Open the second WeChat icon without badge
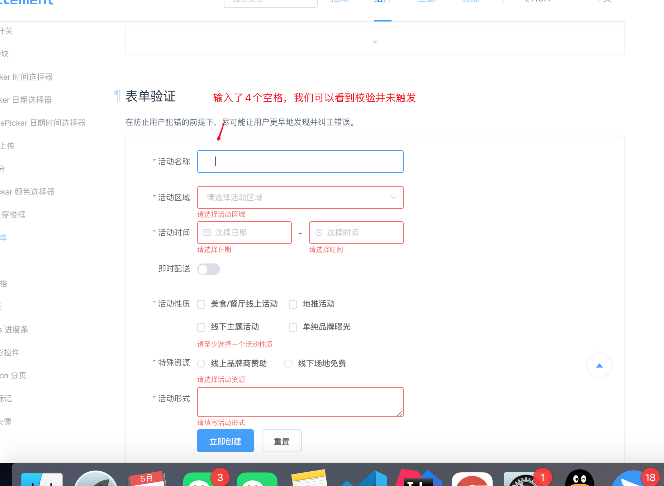The image size is (664, 486). tap(257, 479)
